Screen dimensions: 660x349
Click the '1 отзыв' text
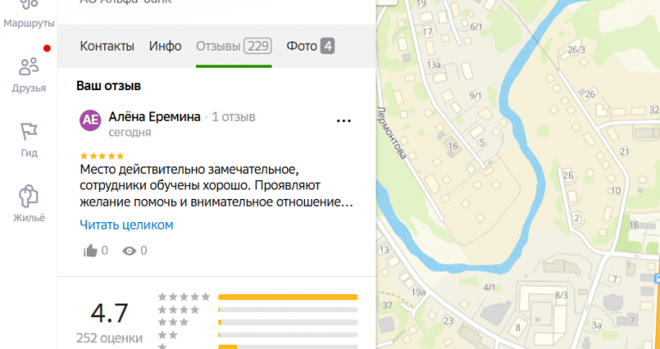[x=233, y=117]
